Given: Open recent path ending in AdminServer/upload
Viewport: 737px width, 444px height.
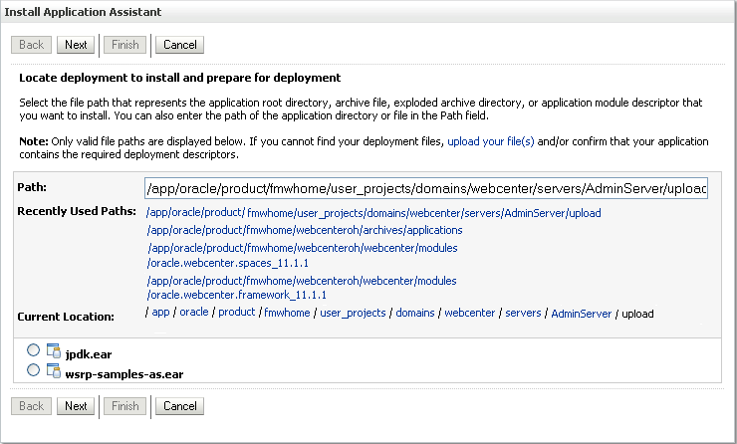Looking at the screenshot, I should [x=373, y=213].
